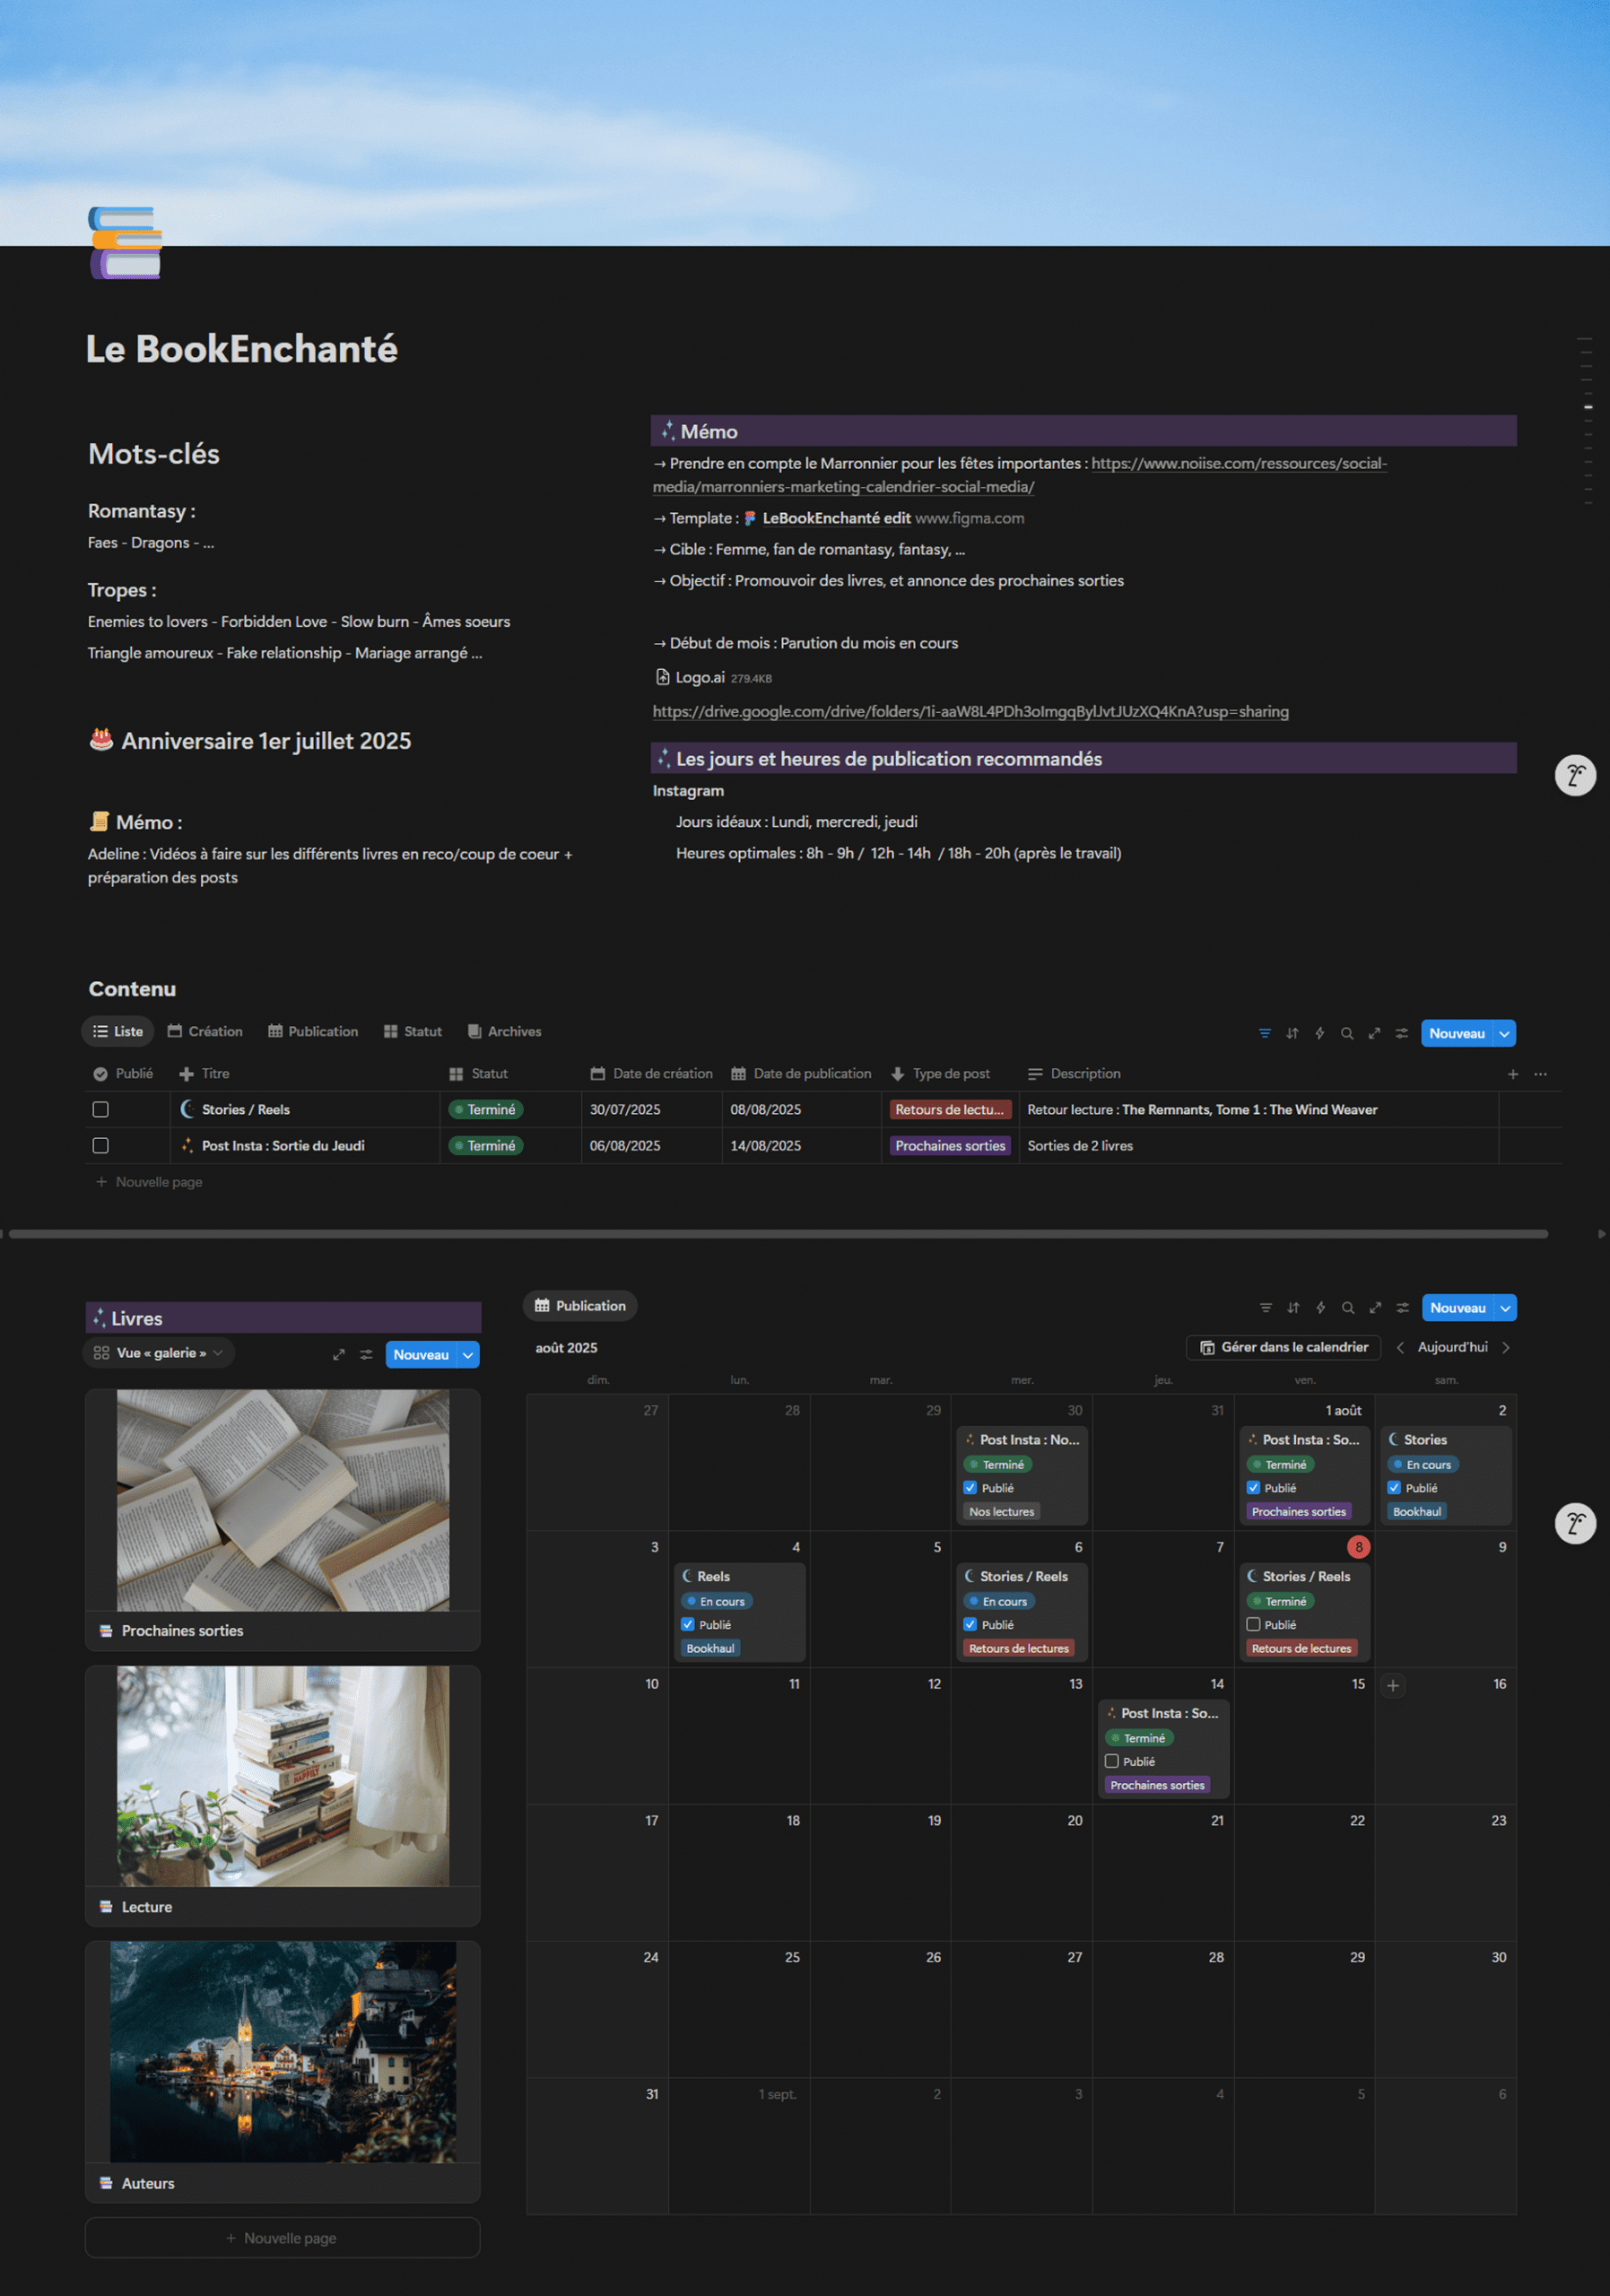Switch to the Création tab
The image size is (1610, 2296).
[x=205, y=1031]
